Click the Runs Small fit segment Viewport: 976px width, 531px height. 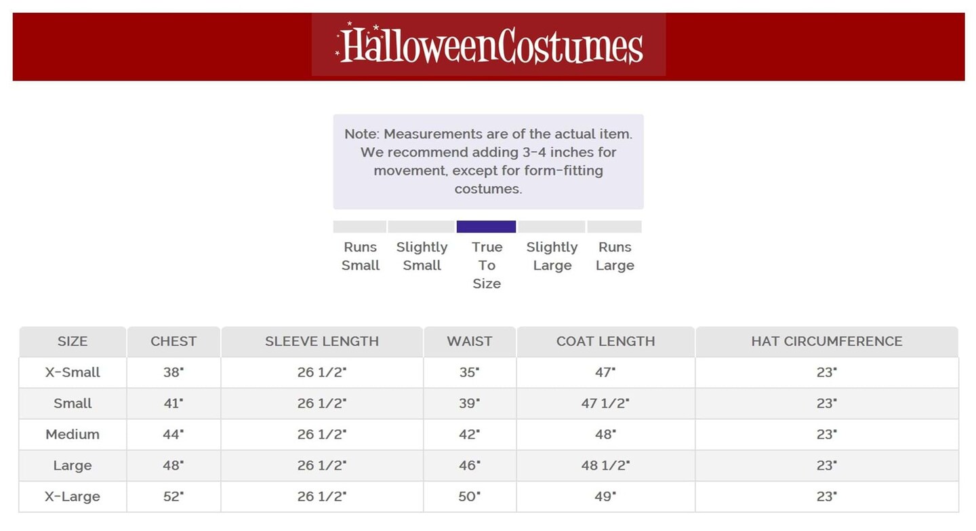pyautogui.click(x=360, y=227)
